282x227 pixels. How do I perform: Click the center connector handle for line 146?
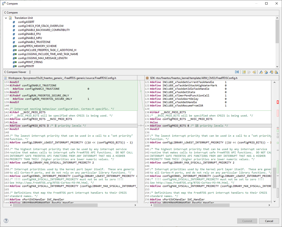[x=141, y=125]
